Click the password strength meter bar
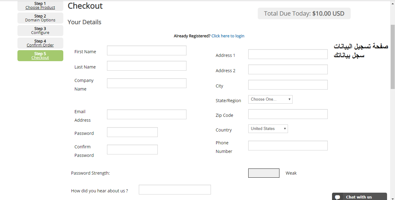The image size is (395, 200). [264, 173]
